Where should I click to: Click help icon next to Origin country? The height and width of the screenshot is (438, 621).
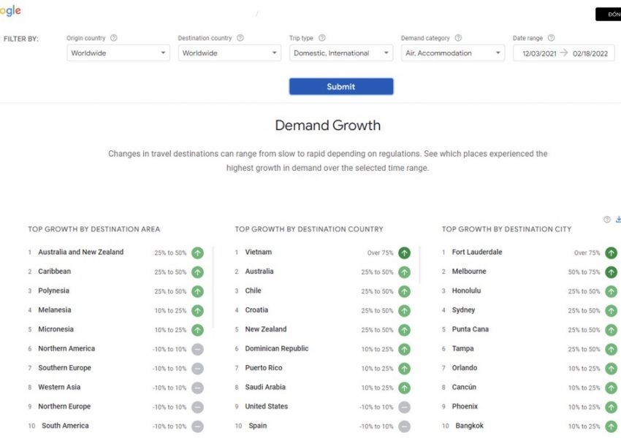coord(114,38)
